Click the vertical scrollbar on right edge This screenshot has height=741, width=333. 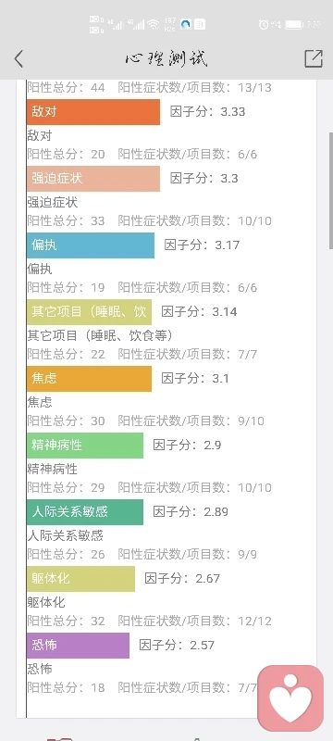pos(330,189)
